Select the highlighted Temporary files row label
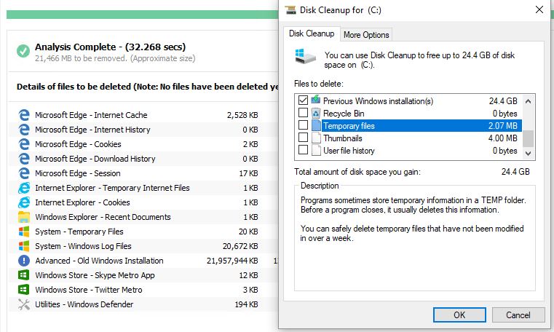Viewport: 554px width, 332px height. (x=349, y=126)
